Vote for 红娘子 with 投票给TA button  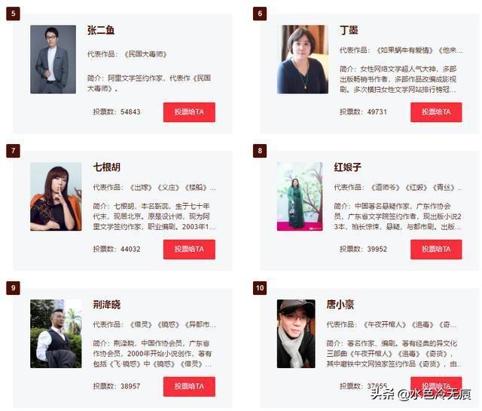click(x=436, y=250)
